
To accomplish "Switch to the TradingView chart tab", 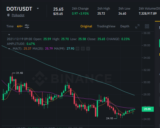I will pos(106,26).
